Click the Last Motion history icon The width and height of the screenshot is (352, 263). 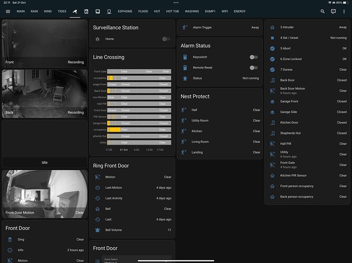[x=97, y=188]
